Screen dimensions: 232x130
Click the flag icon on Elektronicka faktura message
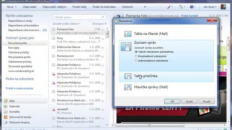pos(103,48)
